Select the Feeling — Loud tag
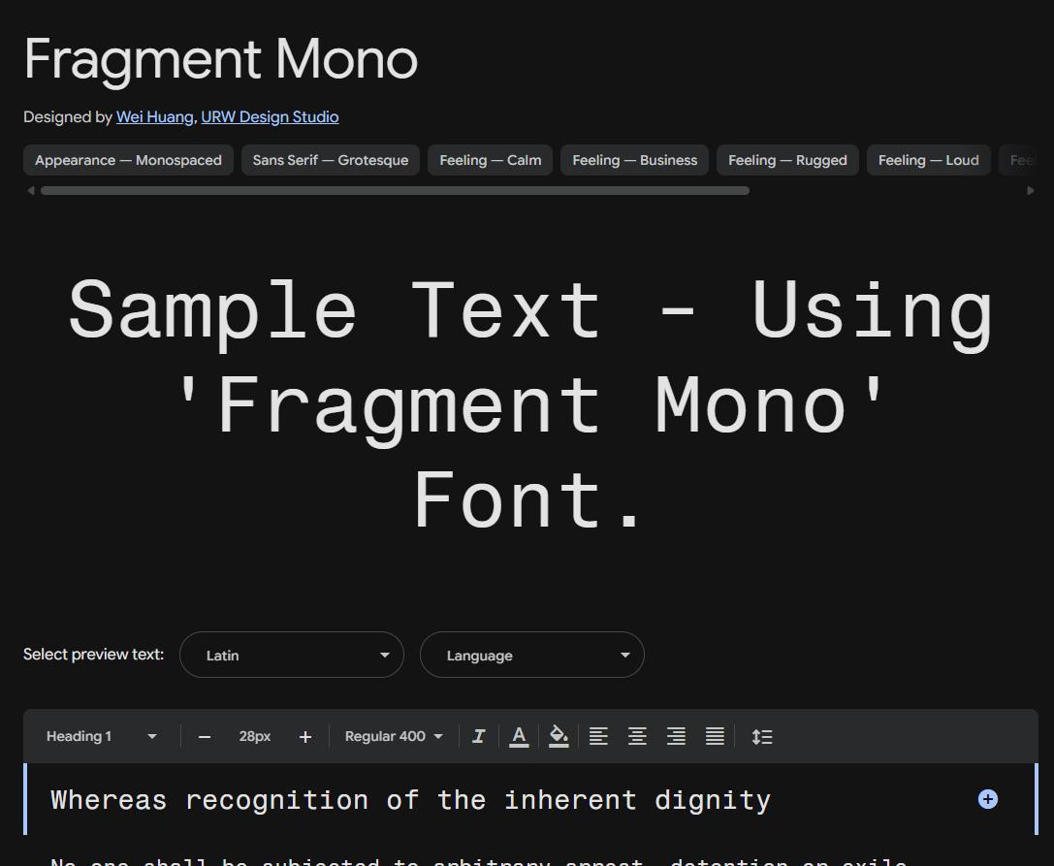This screenshot has width=1054, height=866. (x=928, y=160)
